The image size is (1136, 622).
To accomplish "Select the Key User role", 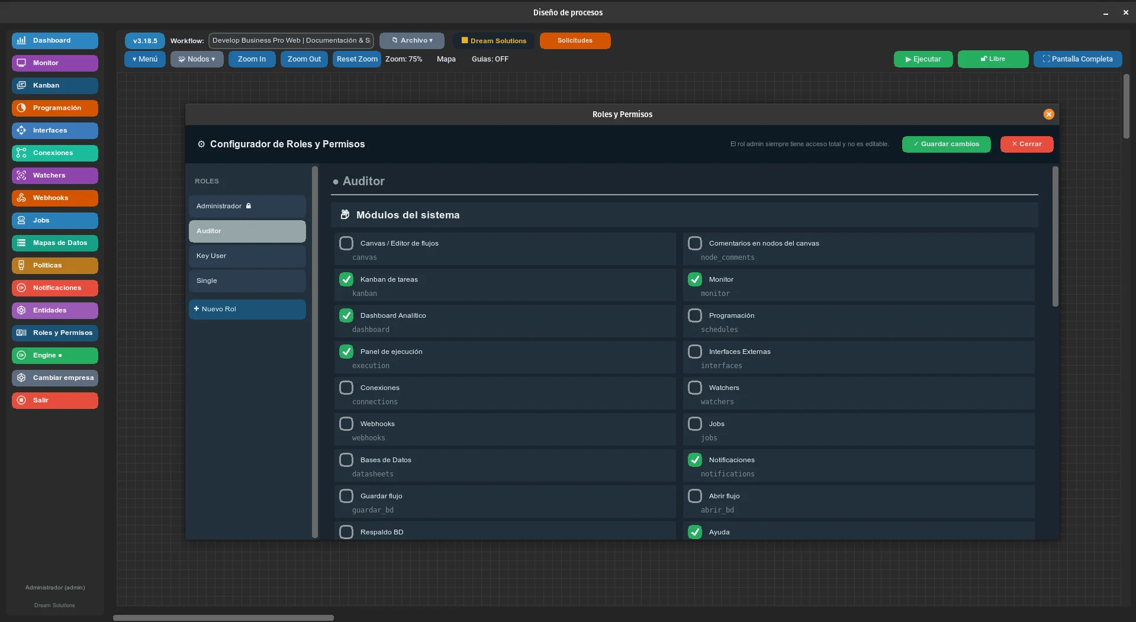I will click(247, 256).
